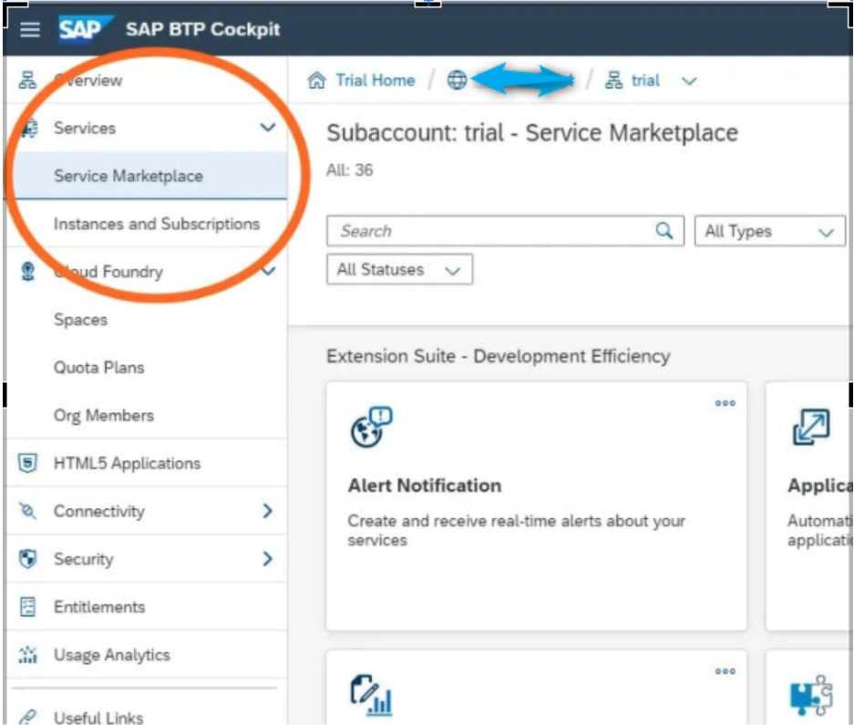854x725 pixels.
Task: Collapse the Services section chevron
Action: [x=267, y=128]
